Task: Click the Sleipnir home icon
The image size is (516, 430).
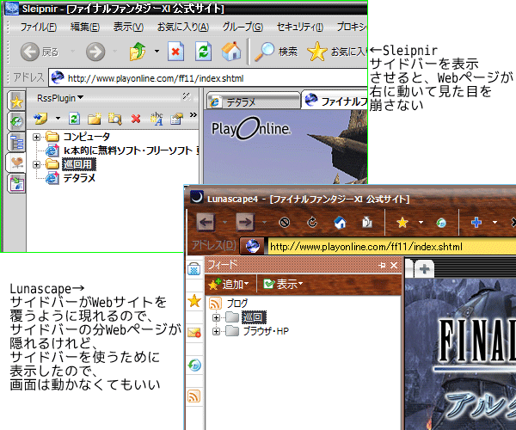Action: (x=231, y=52)
